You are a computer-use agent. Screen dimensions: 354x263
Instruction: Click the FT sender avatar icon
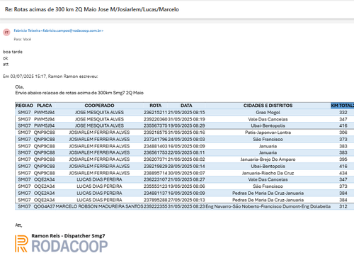[x=6, y=33]
